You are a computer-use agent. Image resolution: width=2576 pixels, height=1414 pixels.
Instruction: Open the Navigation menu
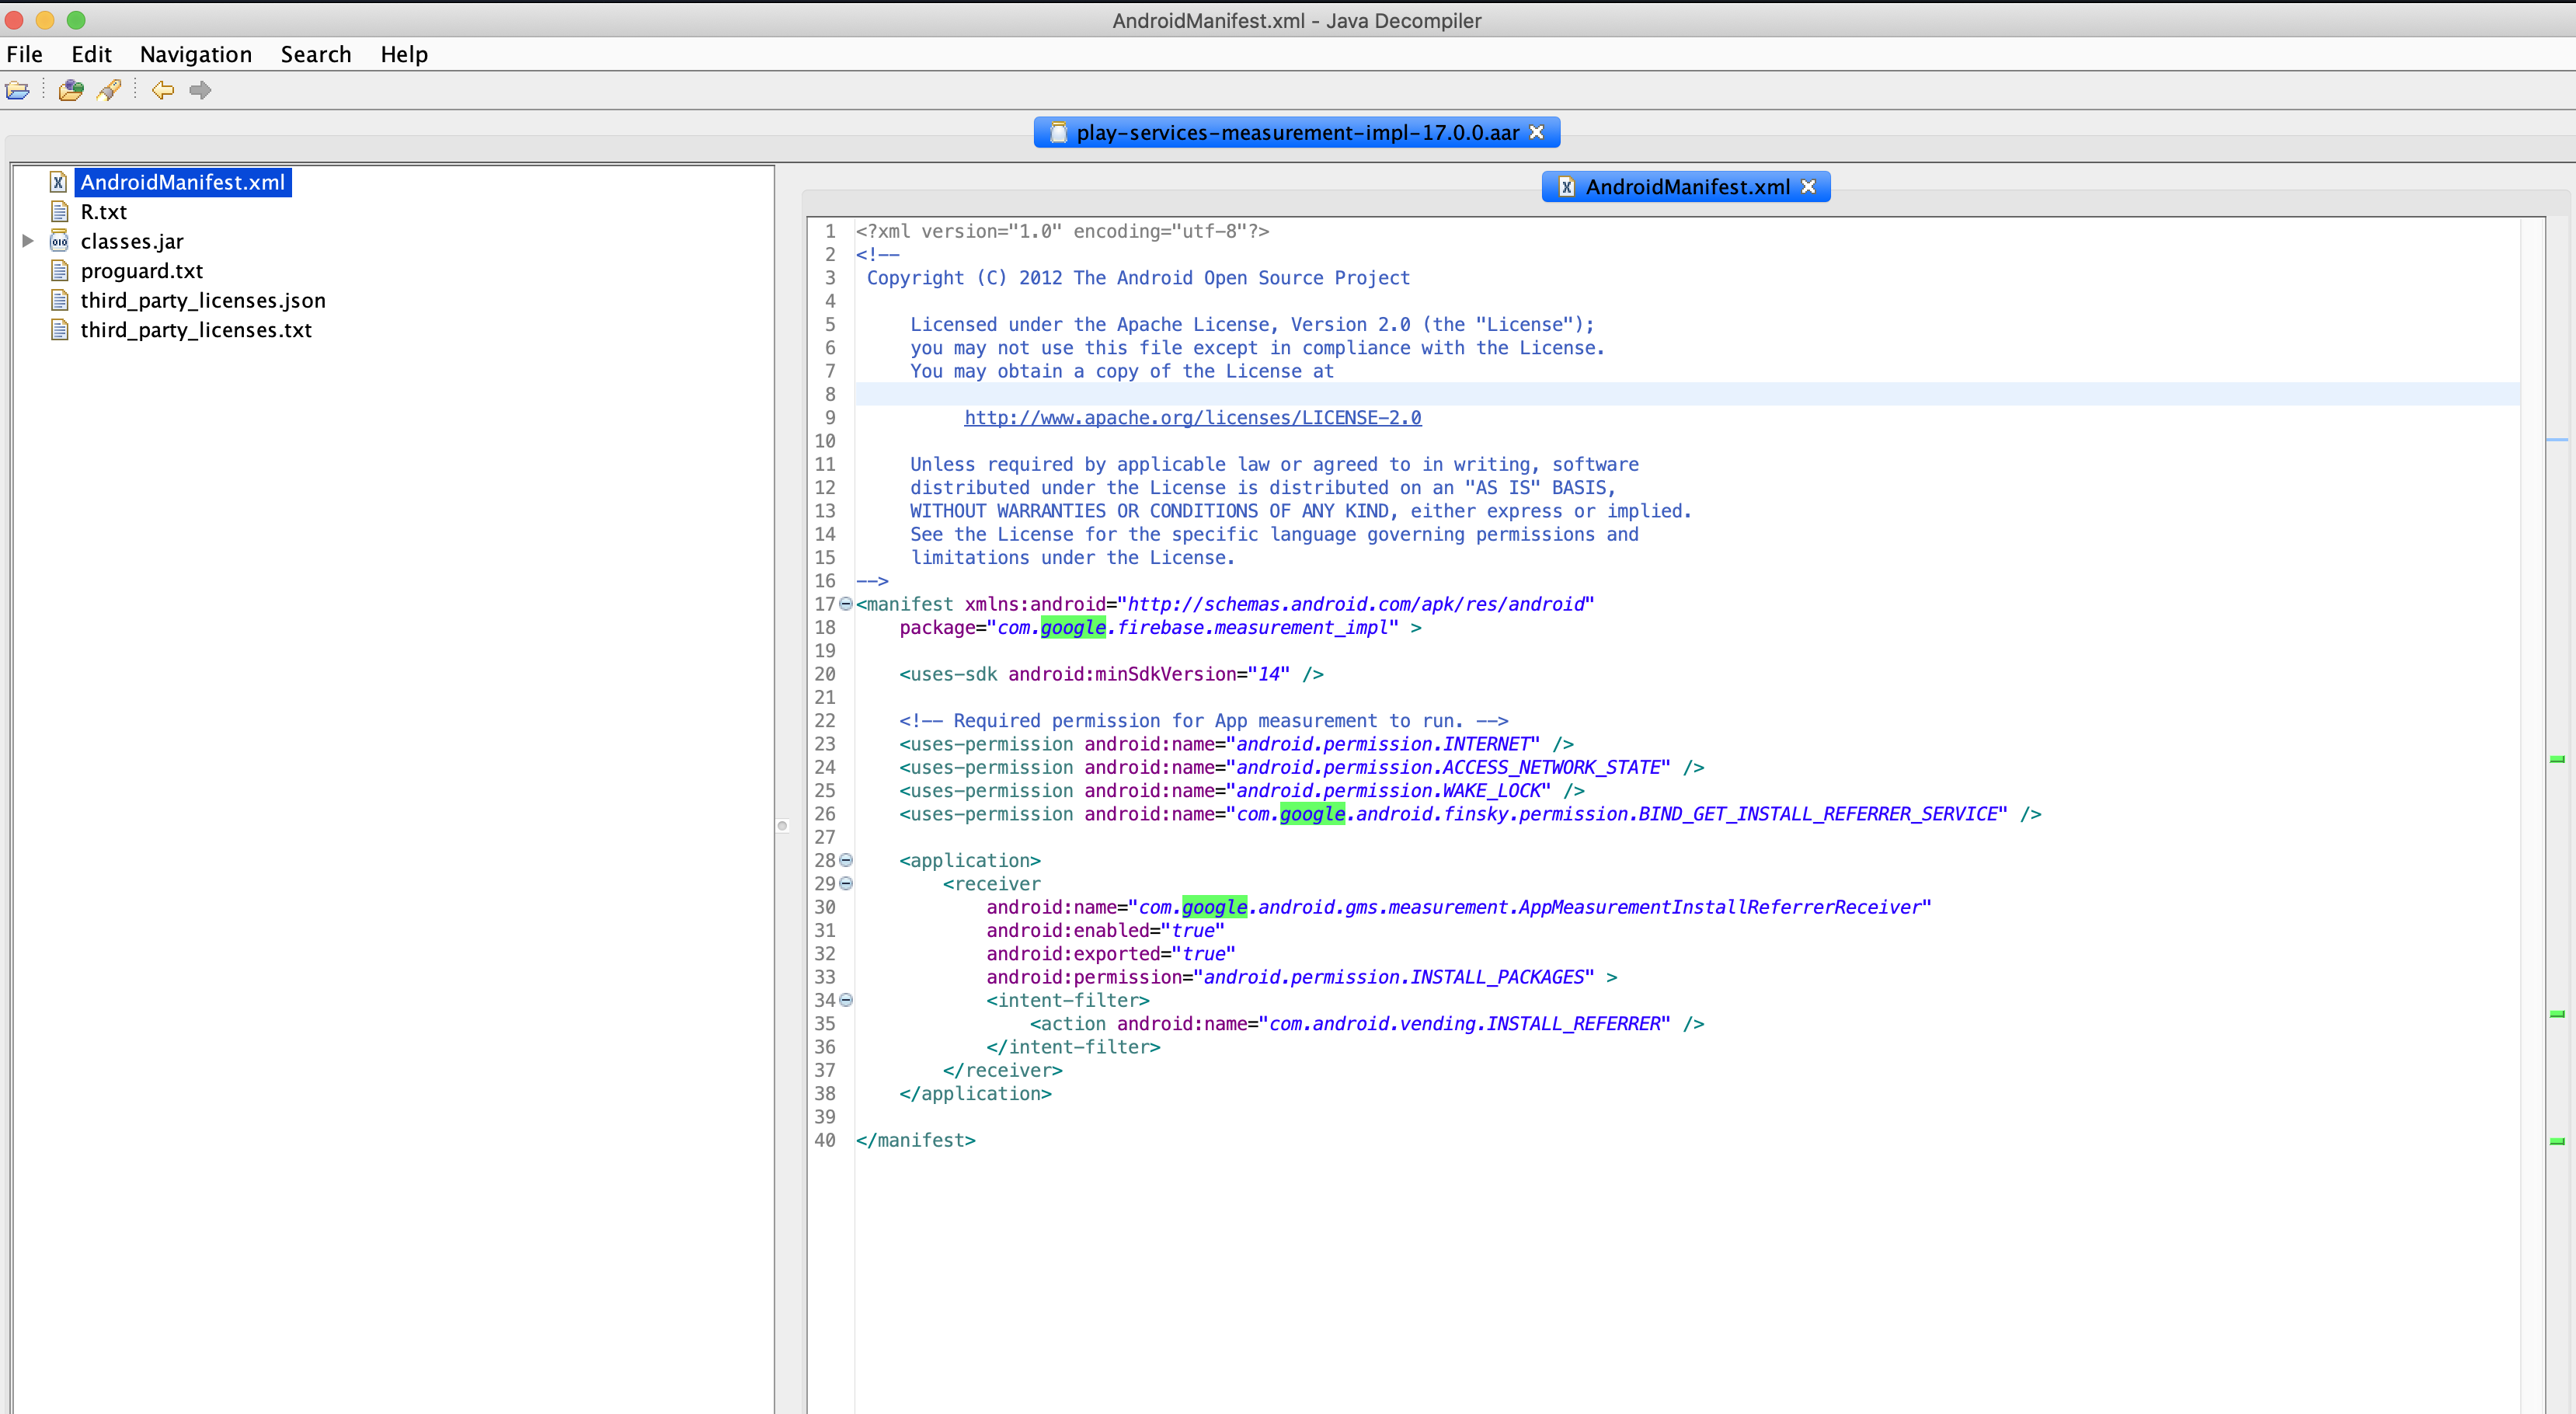pos(195,54)
